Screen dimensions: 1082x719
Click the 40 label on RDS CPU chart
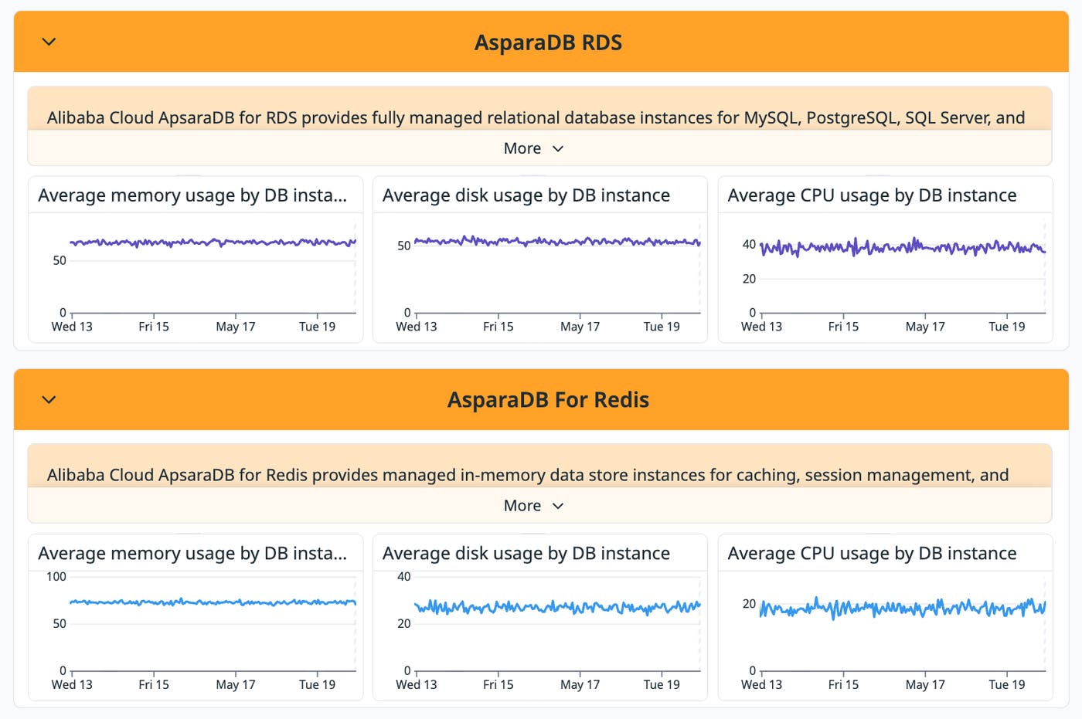pyautogui.click(x=749, y=245)
